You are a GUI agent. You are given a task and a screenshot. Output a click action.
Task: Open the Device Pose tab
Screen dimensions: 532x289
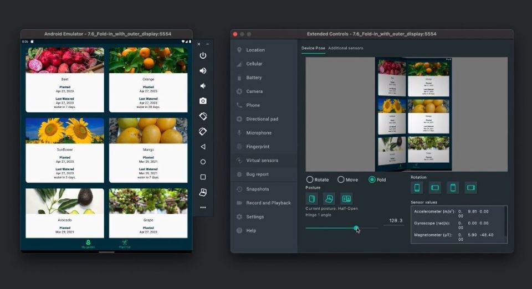click(313, 48)
